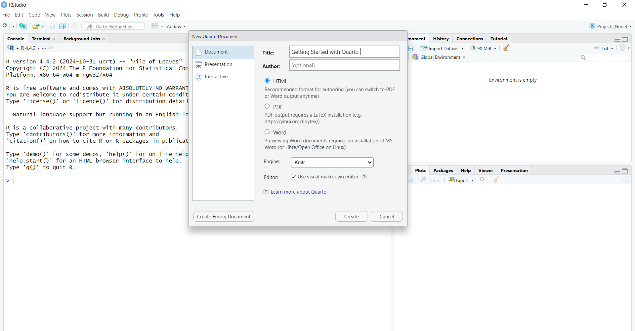Click the Import Dataset icon

tap(424, 48)
